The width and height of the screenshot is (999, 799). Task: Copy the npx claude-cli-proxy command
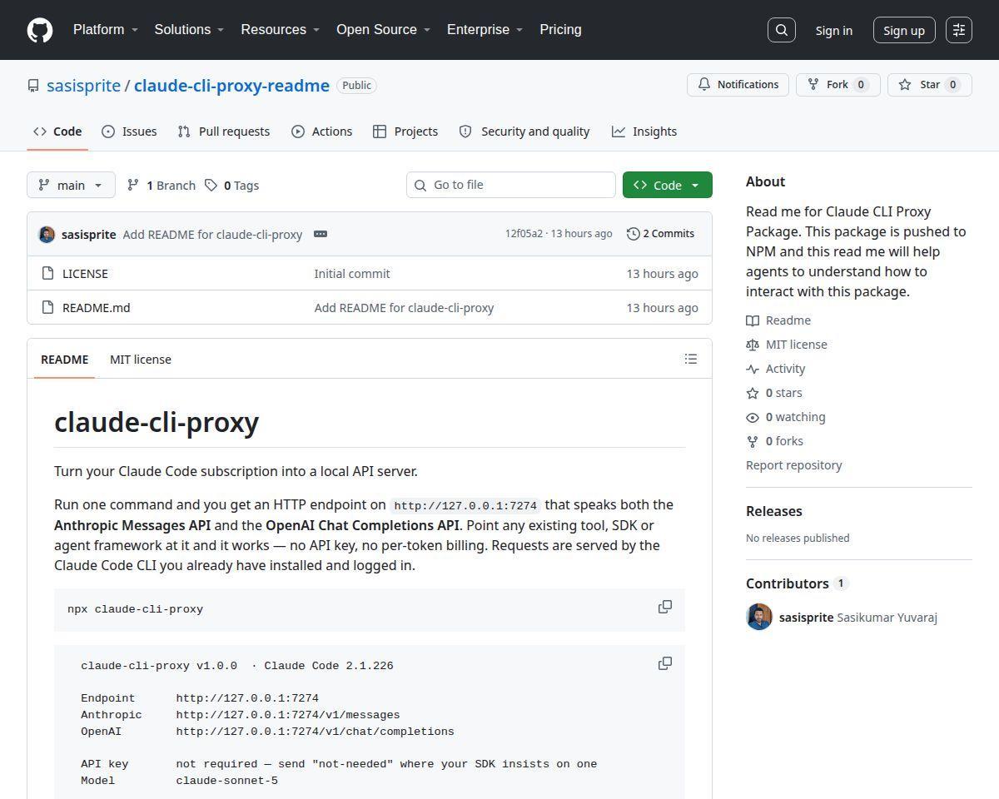(665, 607)
